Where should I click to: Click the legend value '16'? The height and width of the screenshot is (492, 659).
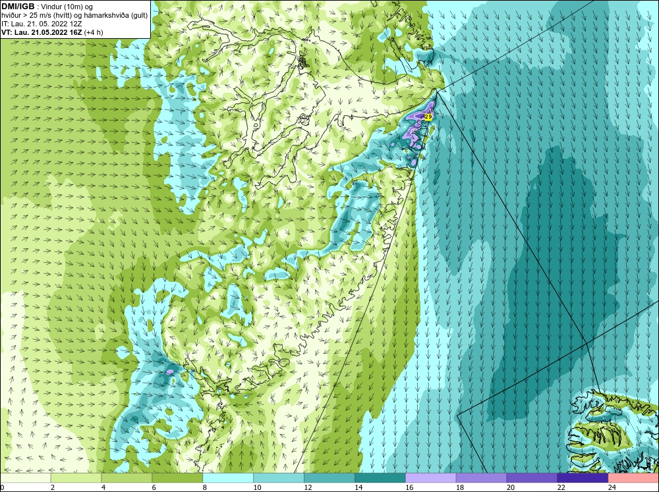tap(409, 487)
